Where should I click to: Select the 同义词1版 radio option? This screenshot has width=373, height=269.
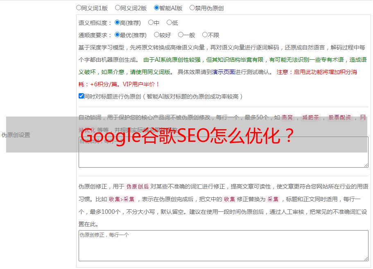tap(79, 8)
